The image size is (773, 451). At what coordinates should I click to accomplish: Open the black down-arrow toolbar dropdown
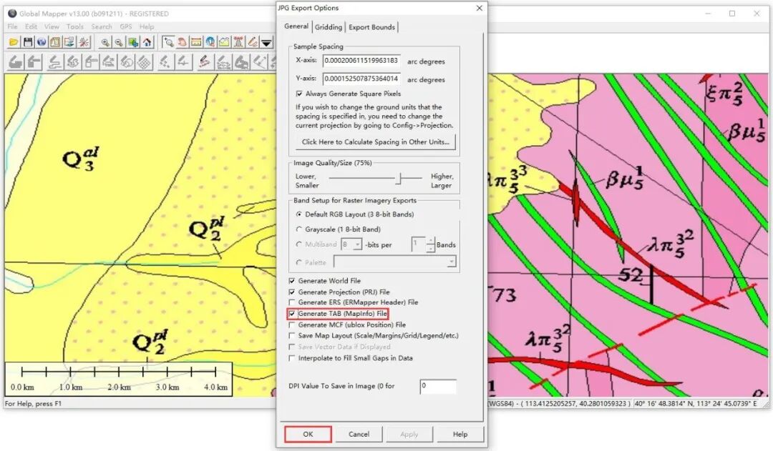(x=266, y=42)
